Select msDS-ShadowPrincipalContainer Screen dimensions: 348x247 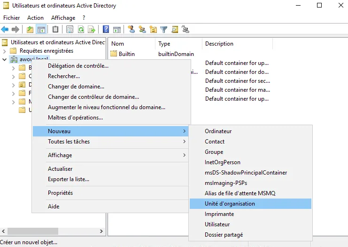click(x=251, y=173)
